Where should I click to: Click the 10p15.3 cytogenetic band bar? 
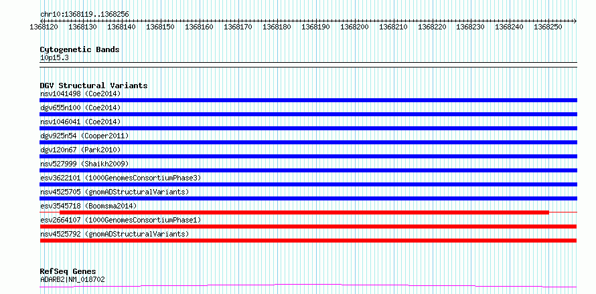(x=308, y=65)
